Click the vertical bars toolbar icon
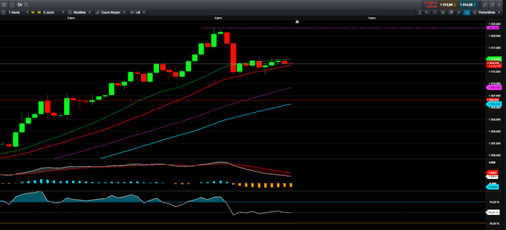Image resolution: width=506 pixels, height=230 pixels. click(435, 12)
